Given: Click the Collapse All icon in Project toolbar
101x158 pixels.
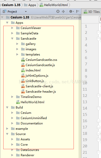Looking at the screenshot, I should pyautogui.click(x=63, y=12).
